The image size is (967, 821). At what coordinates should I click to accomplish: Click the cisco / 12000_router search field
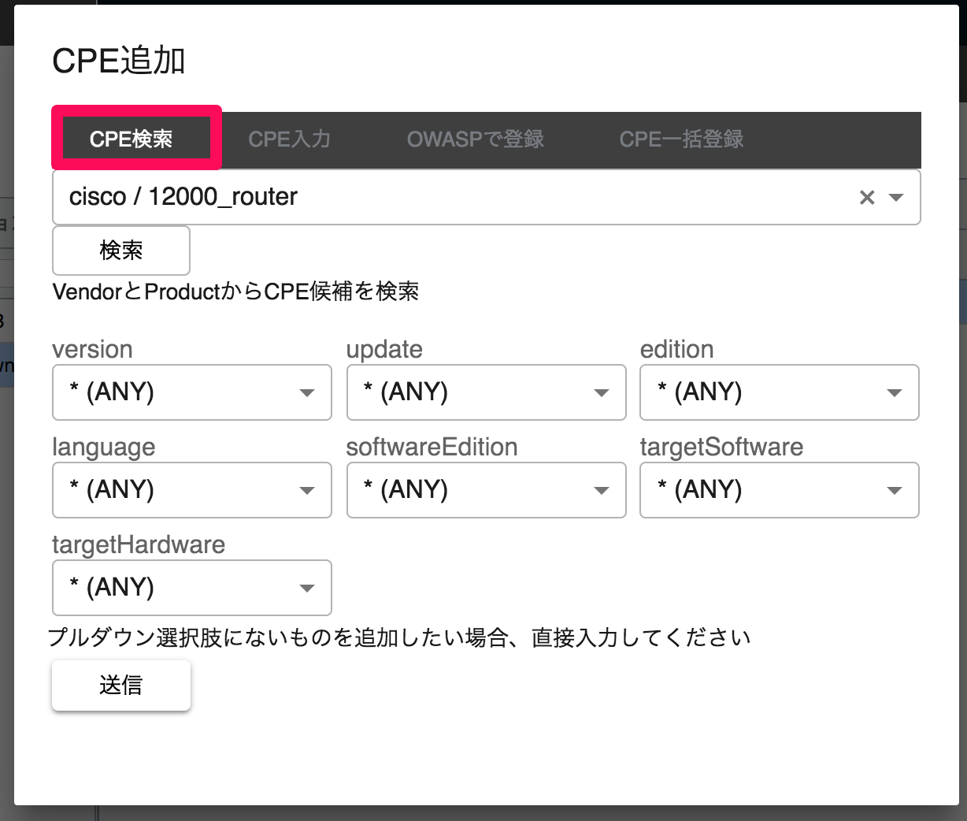coord(486,197)
